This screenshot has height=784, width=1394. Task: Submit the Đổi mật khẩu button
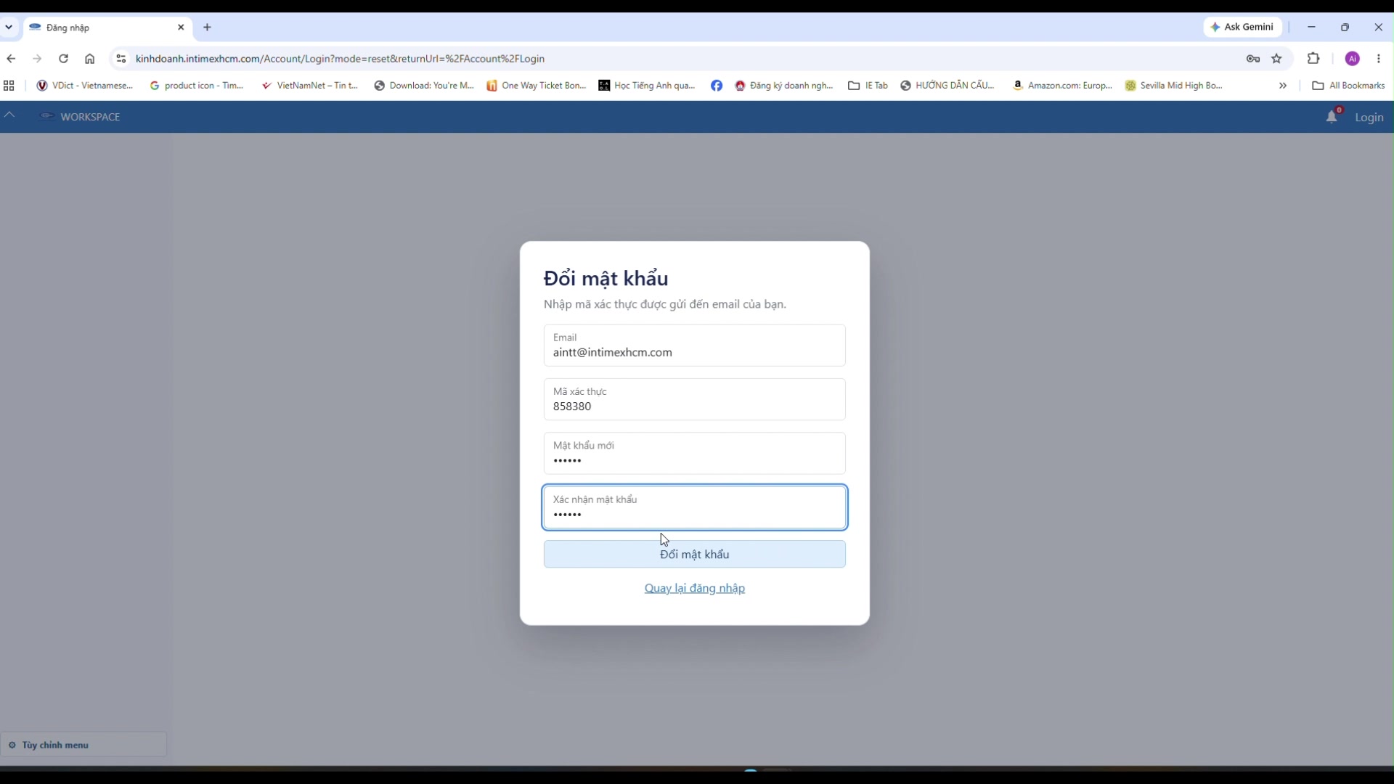[x=695, y=555]
